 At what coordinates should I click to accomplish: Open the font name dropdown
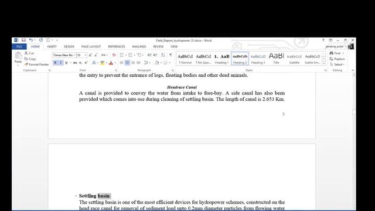(74, 55)
